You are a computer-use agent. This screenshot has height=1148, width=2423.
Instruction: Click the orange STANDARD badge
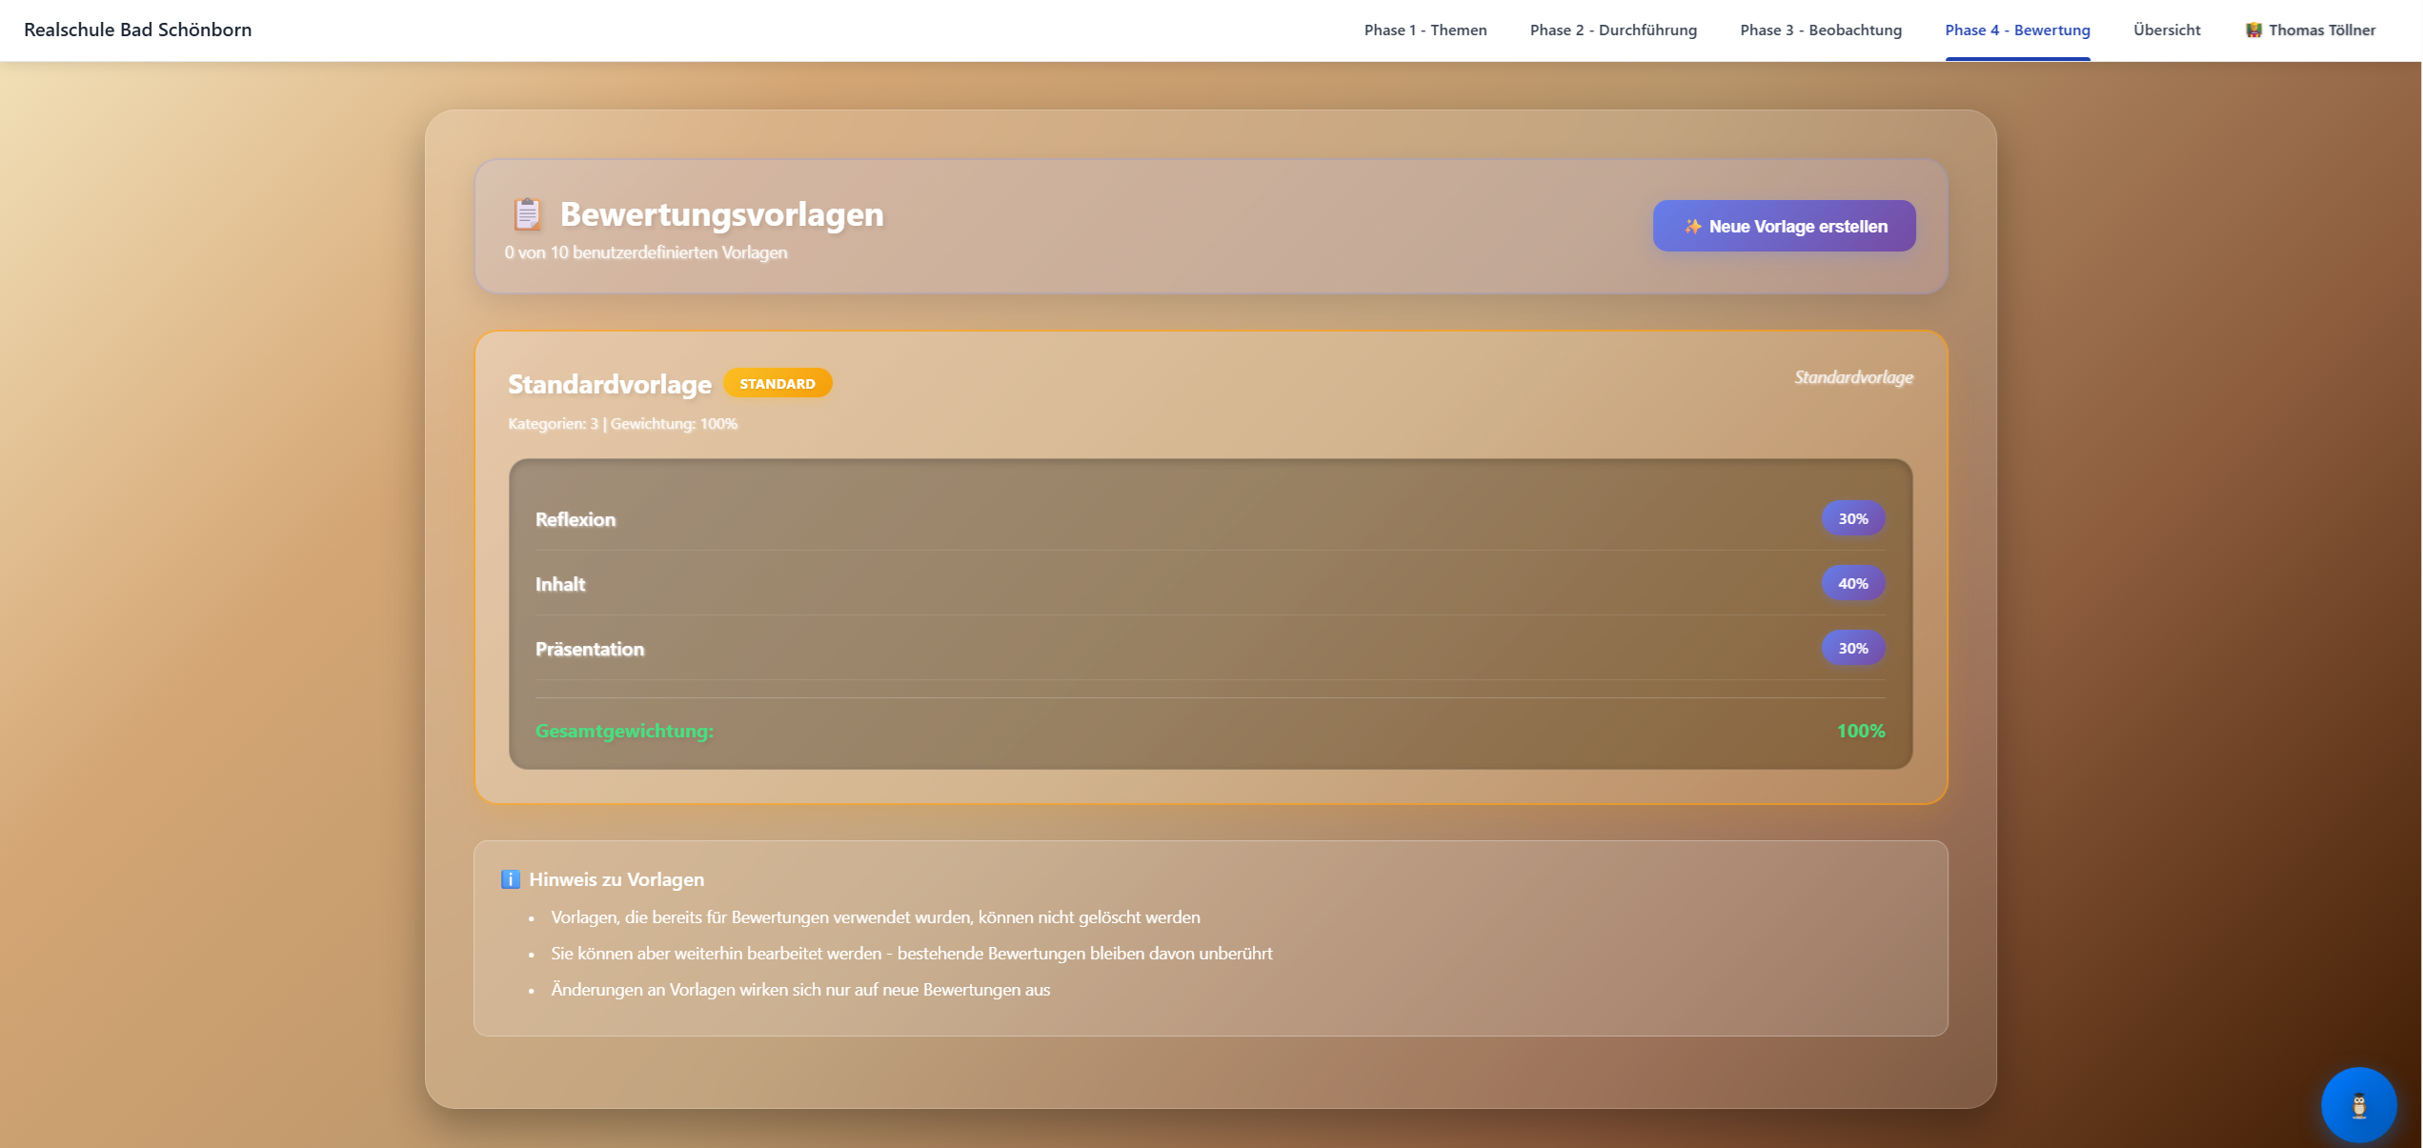tap(777, 384)
